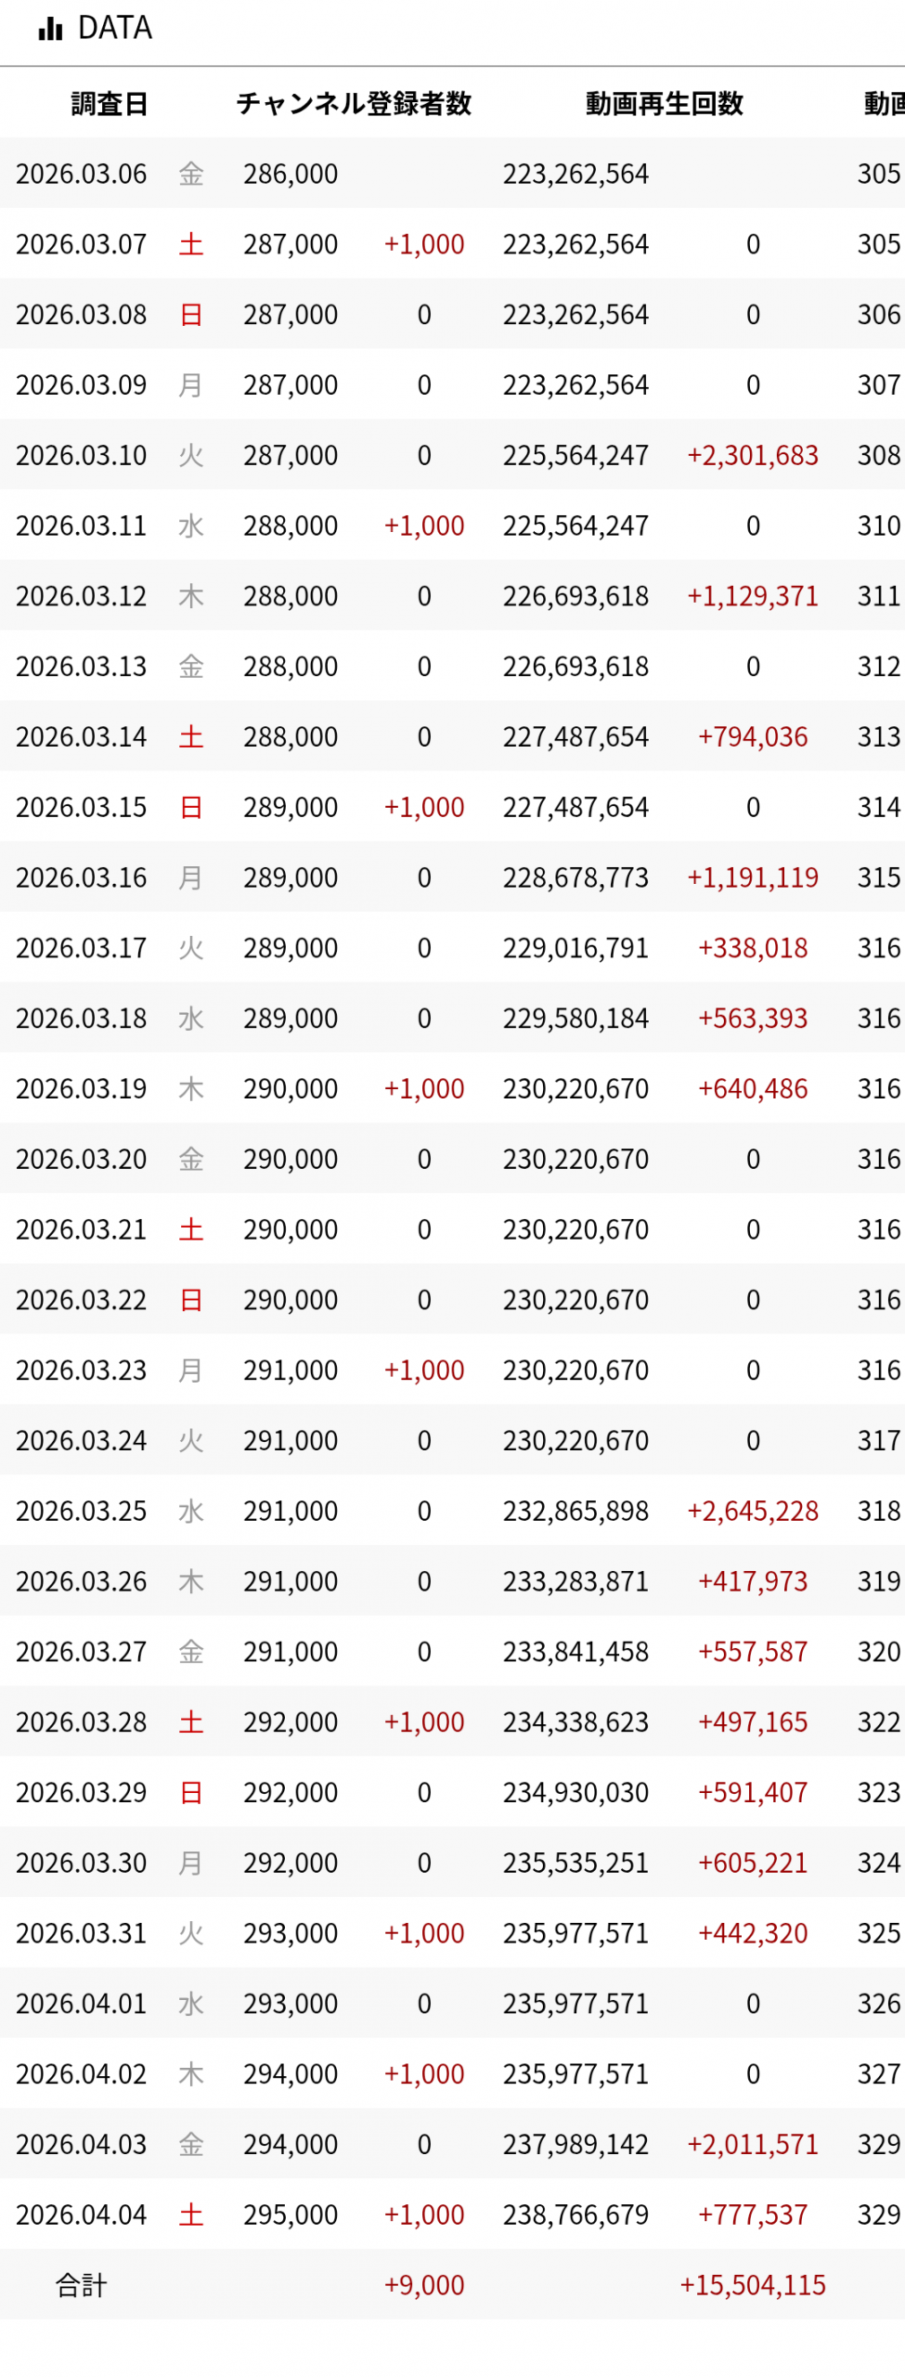Click the date 2026.03.06 row
905x2377 pixels.
pos(82,174)
